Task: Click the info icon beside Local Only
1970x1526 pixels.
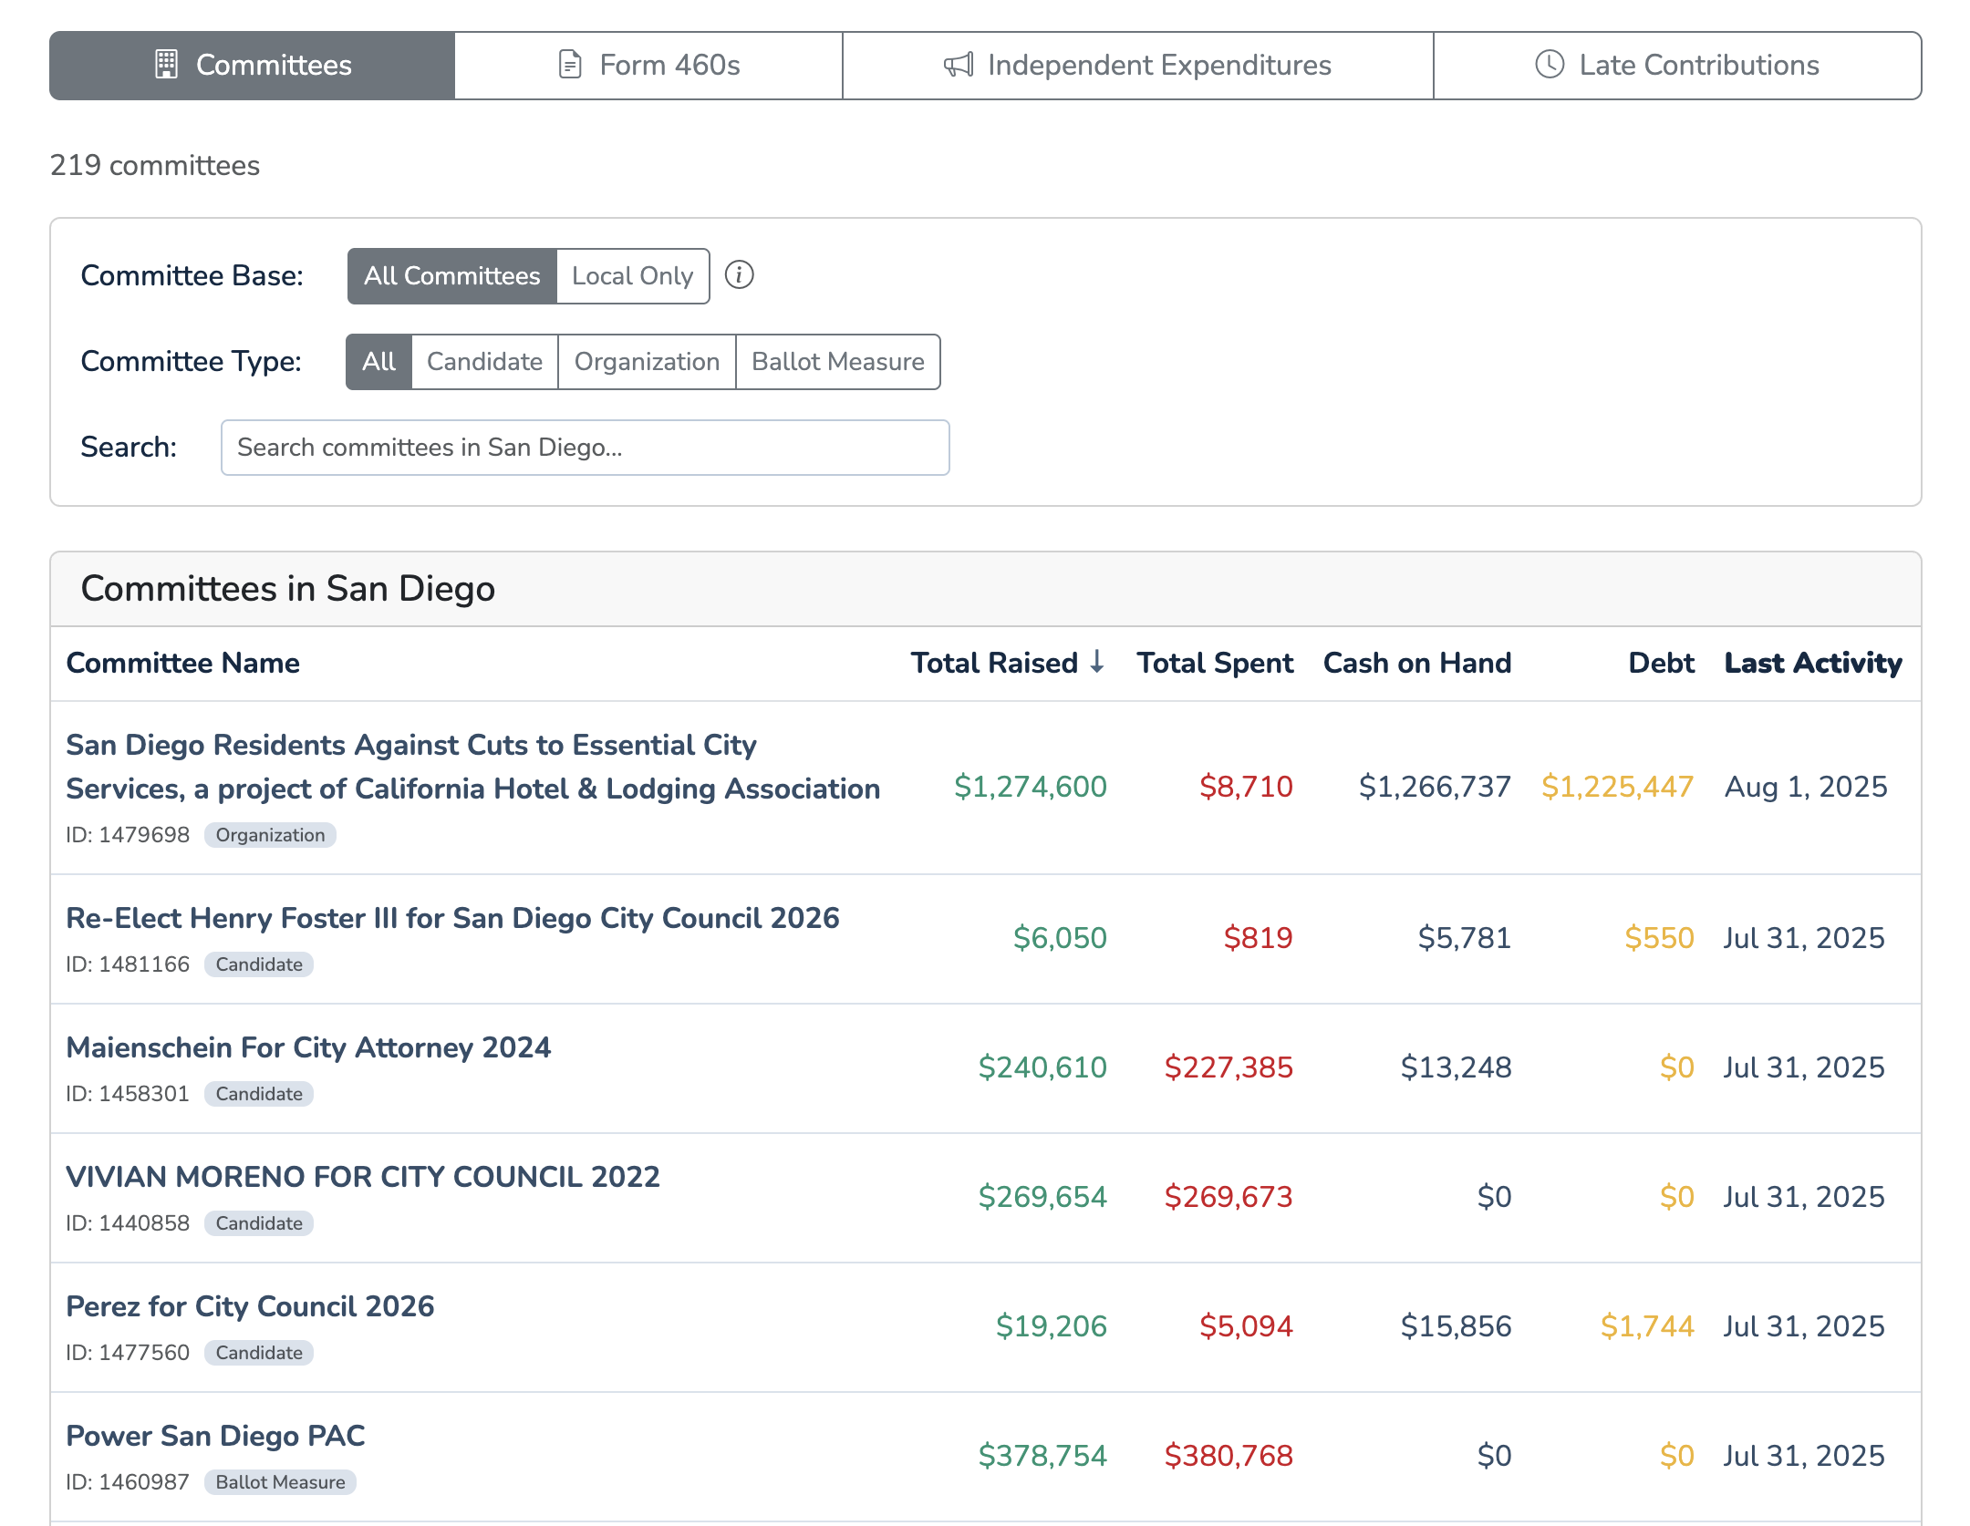Action: [x=739, y=275]
